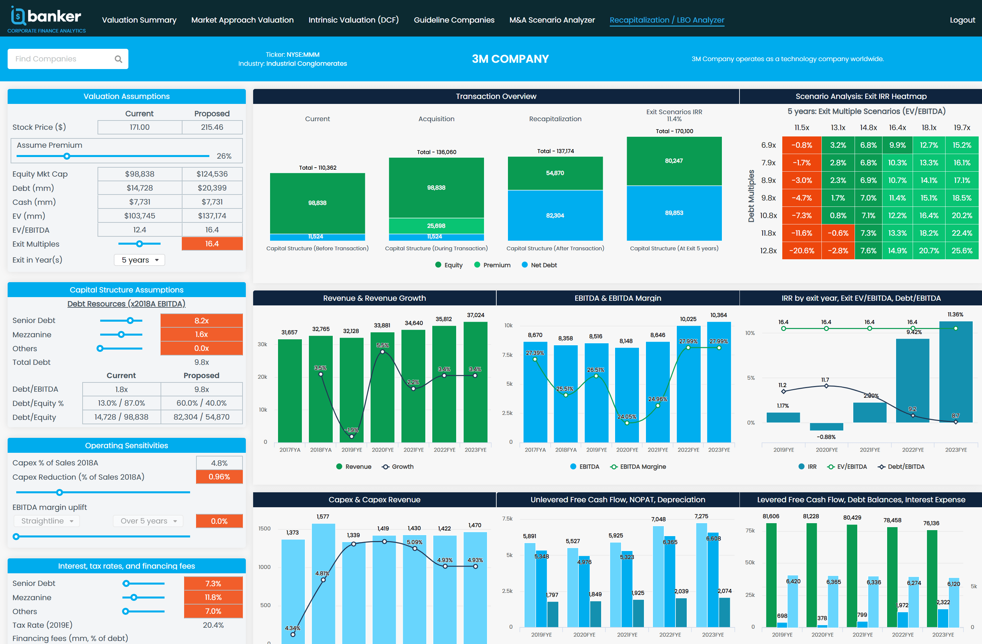Open the Straightline method dropdown
982x644 pixels.
click(x=47, y=521)
